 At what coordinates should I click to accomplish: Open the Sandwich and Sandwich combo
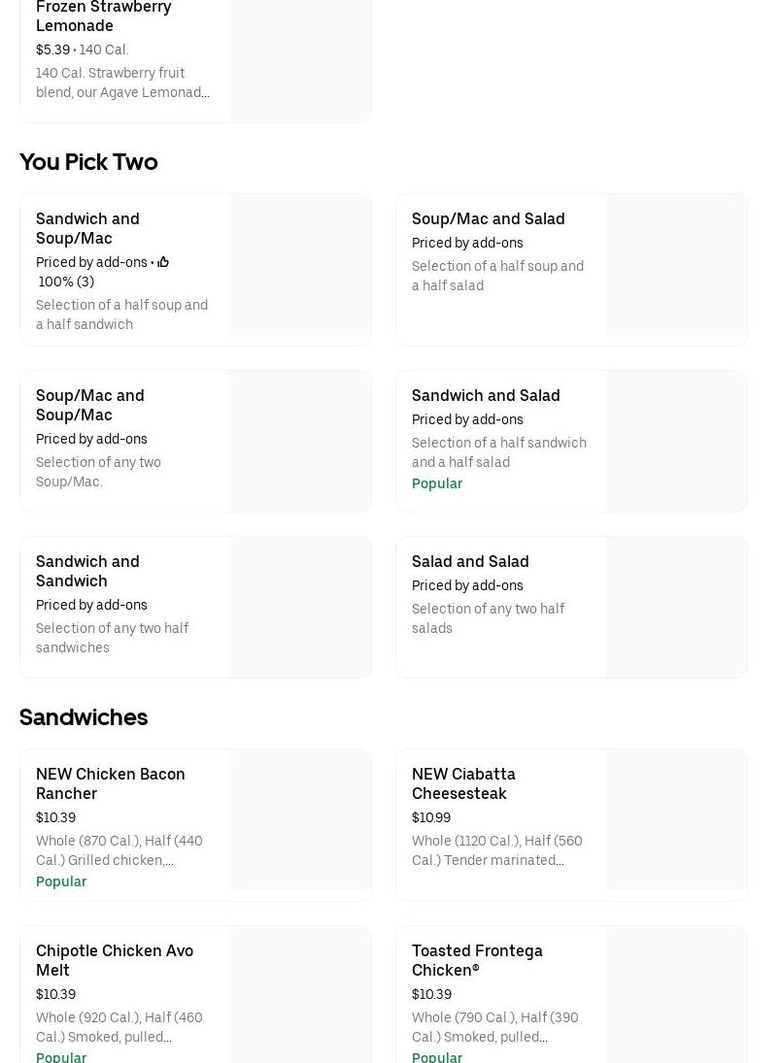87,571
